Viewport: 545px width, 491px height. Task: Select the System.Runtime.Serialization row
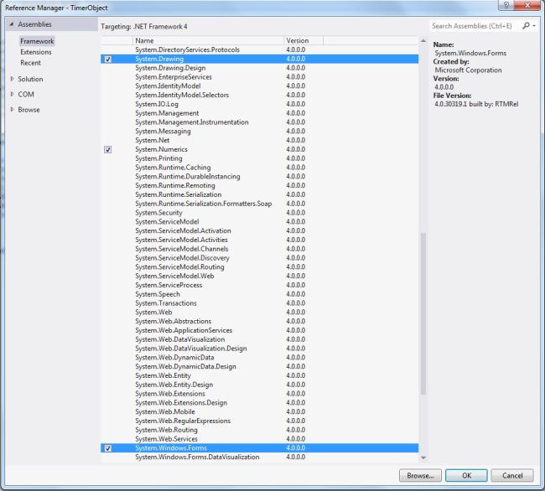260,194
